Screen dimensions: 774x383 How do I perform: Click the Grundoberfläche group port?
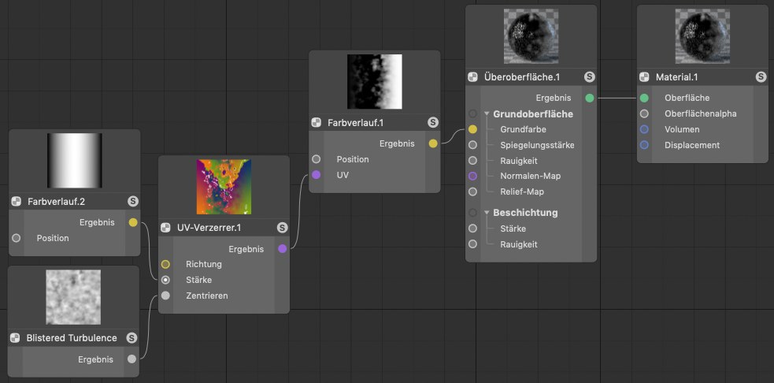pyautogui.click(x=473, y=113)
